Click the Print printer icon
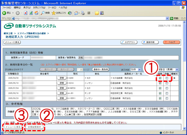 (x=83, y=13)
